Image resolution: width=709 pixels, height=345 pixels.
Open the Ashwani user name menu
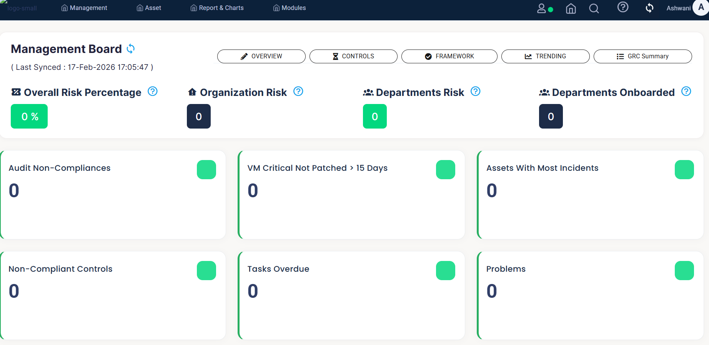coord(679,8)
